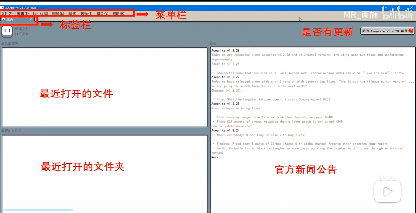Click the 新的 Aseprite v1.2.28 可用! update button

[x=387, y=31]
